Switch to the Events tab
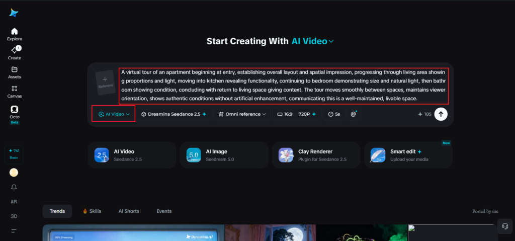 [x=164, y=211]
